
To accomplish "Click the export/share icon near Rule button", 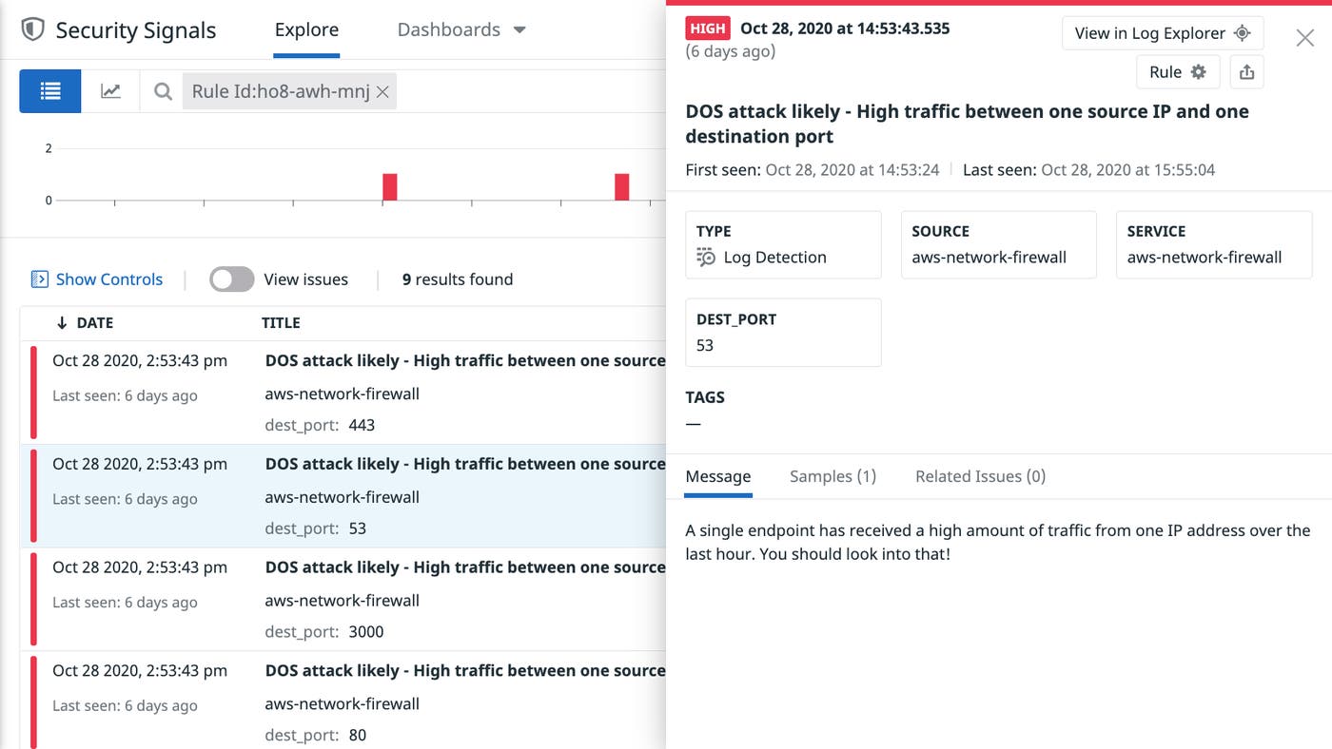I will click(1246, 71).
